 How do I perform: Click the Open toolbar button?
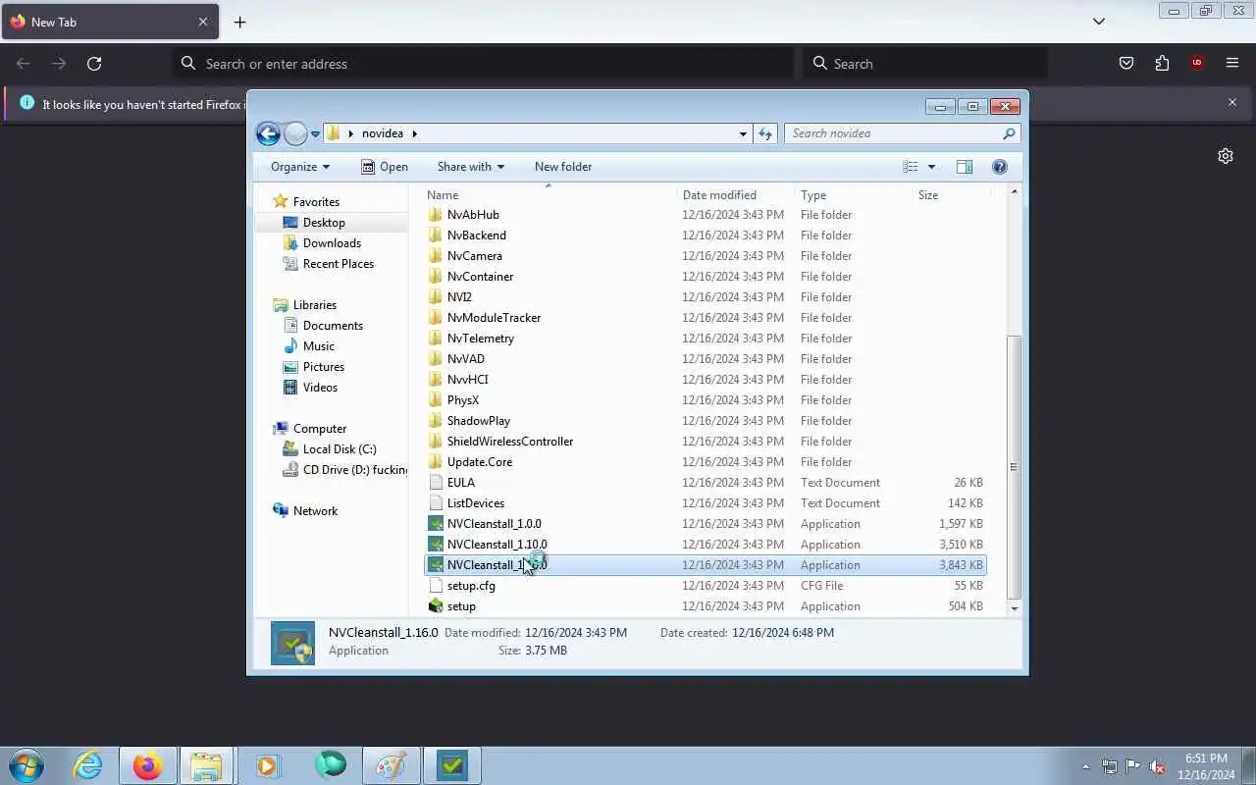pos(384,167)
